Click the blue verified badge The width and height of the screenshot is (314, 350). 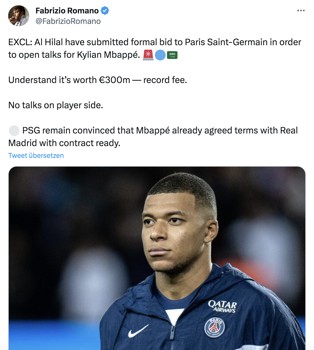click(105, 11)
